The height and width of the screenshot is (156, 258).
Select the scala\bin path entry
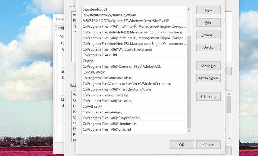coord(134,101)
